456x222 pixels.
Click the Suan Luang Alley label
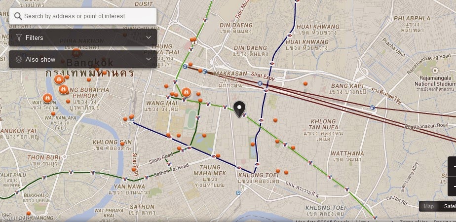click(x=409, y=177)
